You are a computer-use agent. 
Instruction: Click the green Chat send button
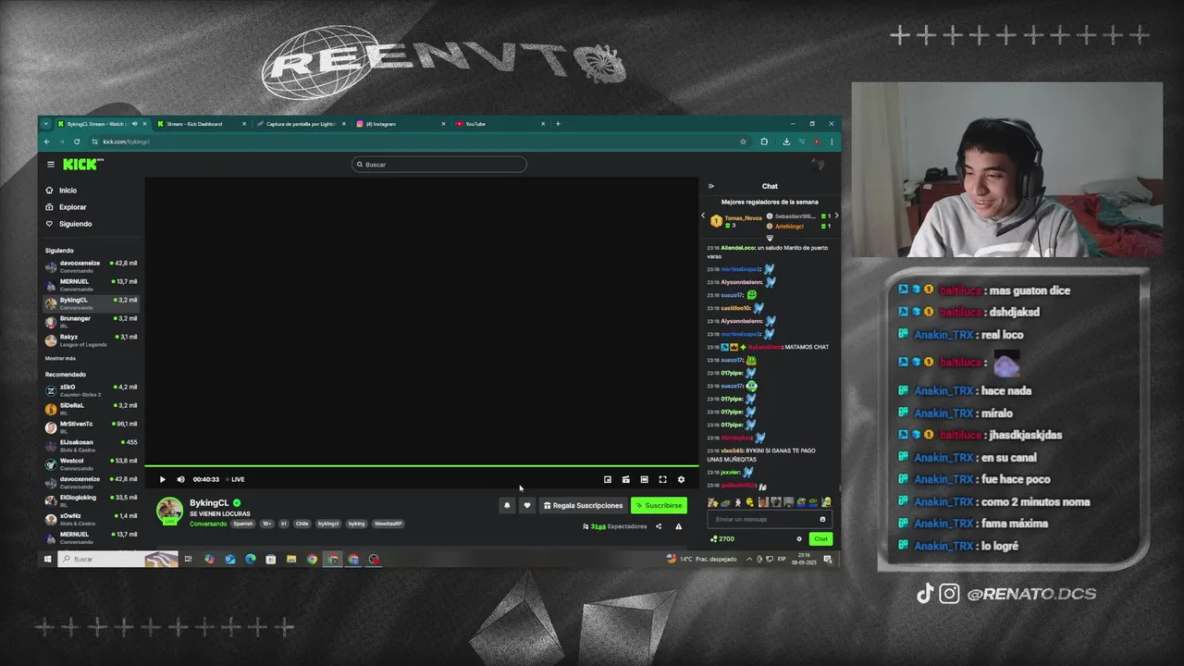click(x=820, y=538)
